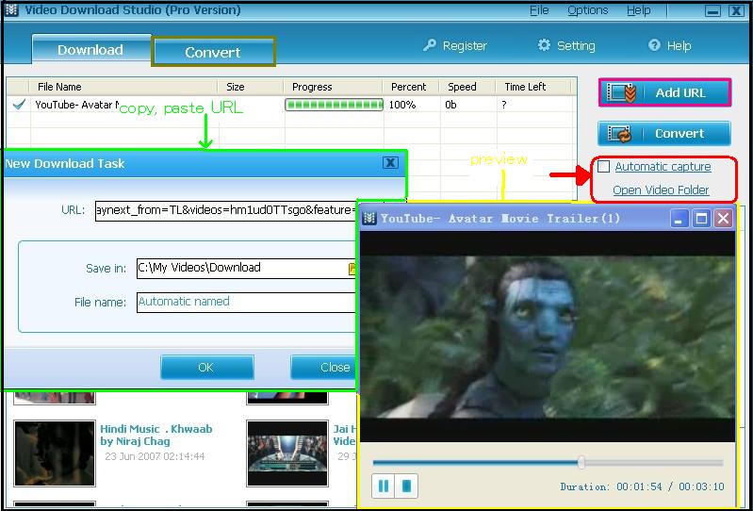Click the checkmark icon on Avatar row
Viewport: 753px width, 511px height.
19,104
